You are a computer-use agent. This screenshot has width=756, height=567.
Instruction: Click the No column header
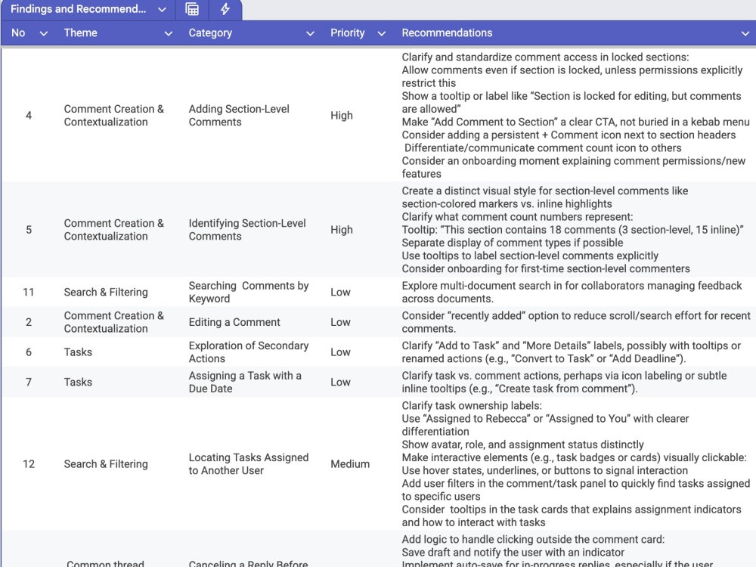(x=18, y=33)
